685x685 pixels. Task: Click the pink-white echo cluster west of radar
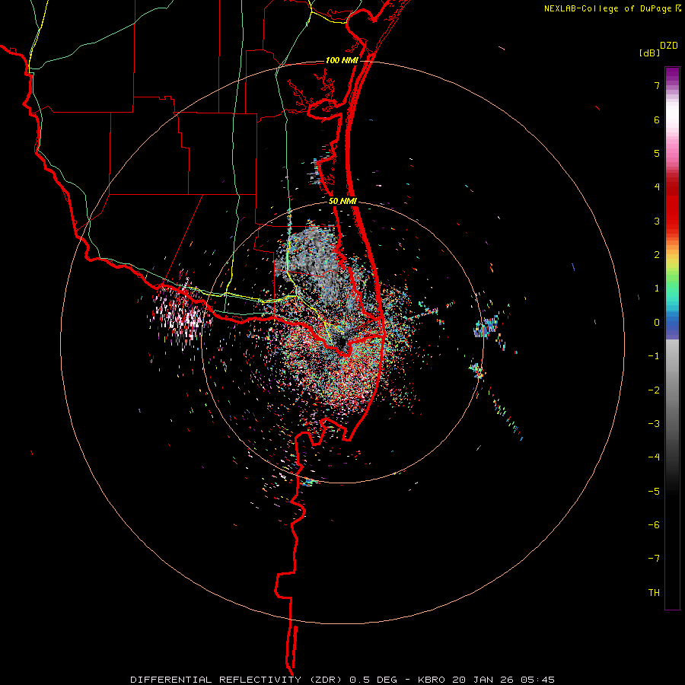click(181, 312)
